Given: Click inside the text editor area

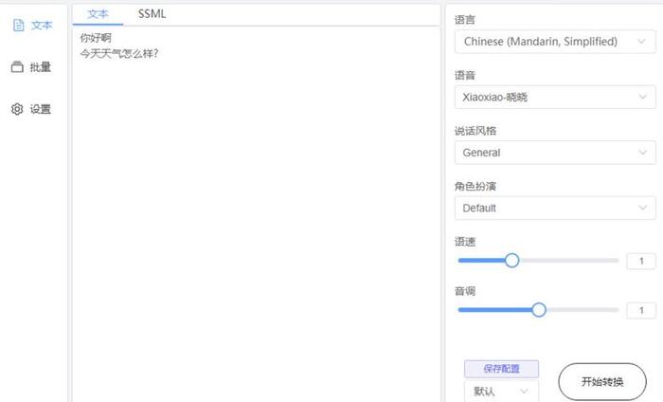Looking at the screenshot, I should (x=256, y=214).
